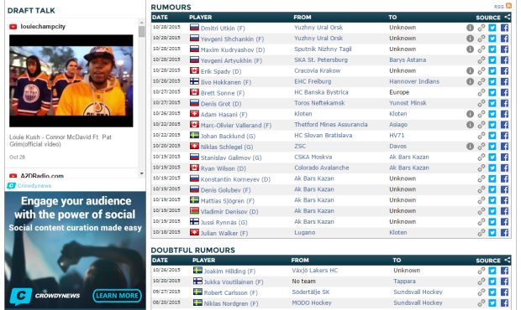Click LEARN MORE button in Crowdynews ad

(x=117, y=296)
